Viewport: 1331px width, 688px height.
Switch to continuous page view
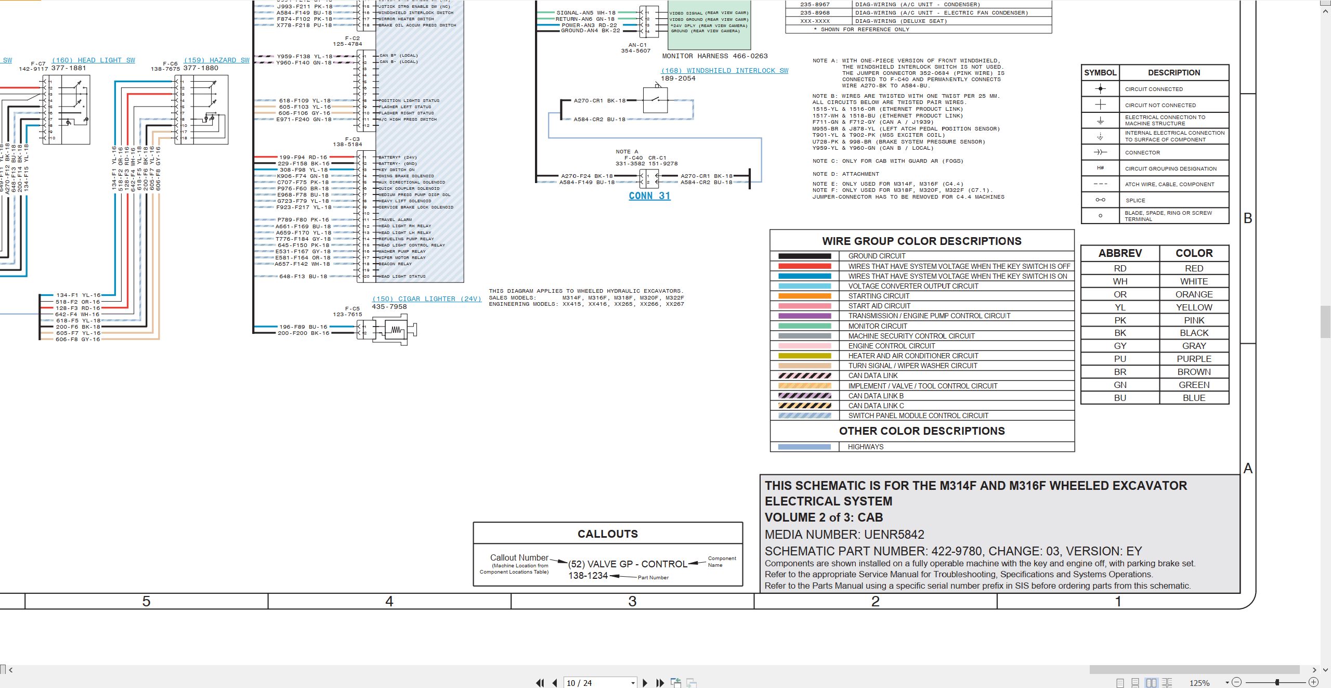[x=1136, y=683]
